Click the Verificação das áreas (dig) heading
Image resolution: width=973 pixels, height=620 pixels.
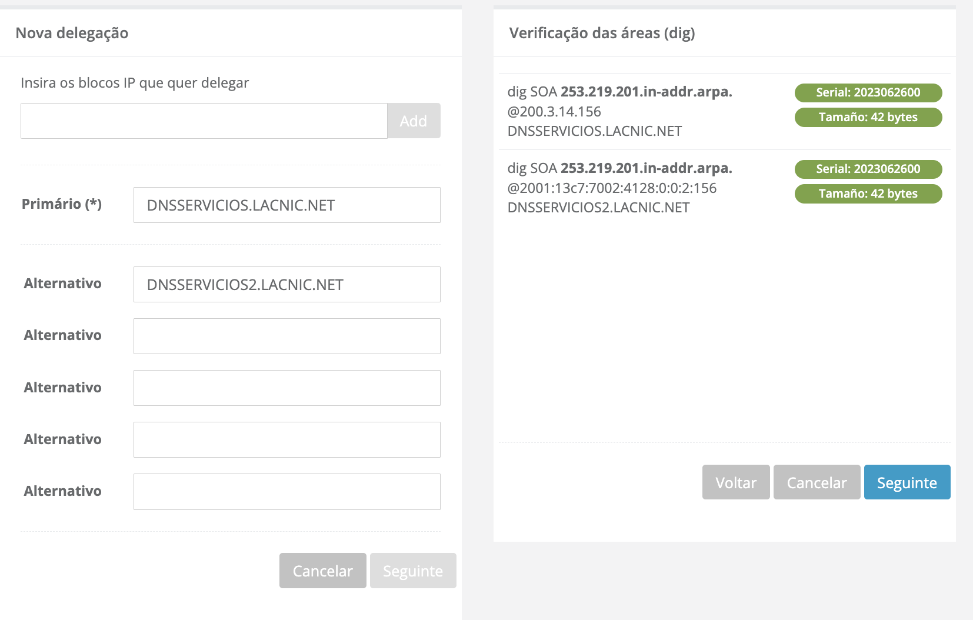click(x=602, y=33)
